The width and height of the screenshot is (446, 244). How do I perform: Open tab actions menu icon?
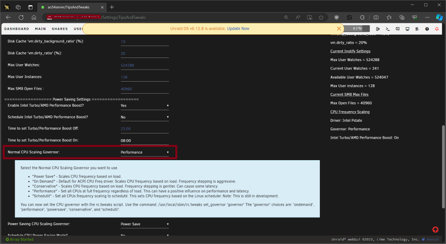tap(30, 7)
